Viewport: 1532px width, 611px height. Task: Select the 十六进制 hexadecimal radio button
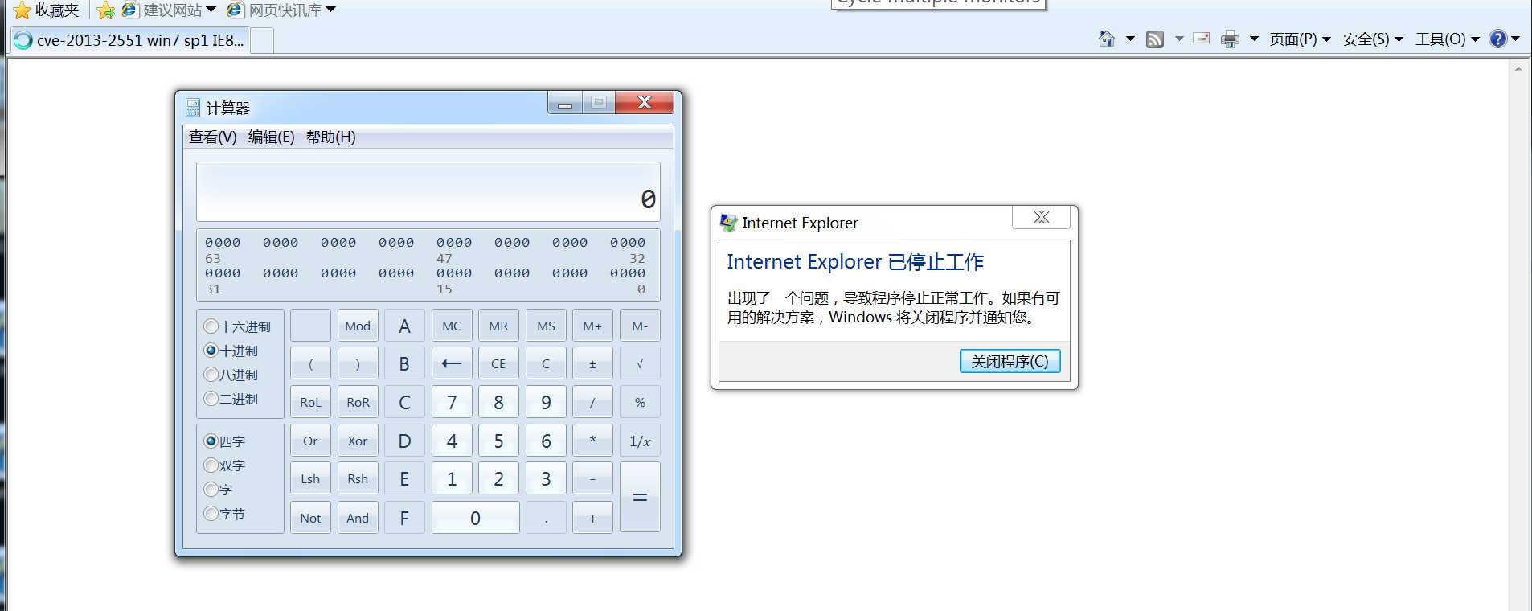211,326
